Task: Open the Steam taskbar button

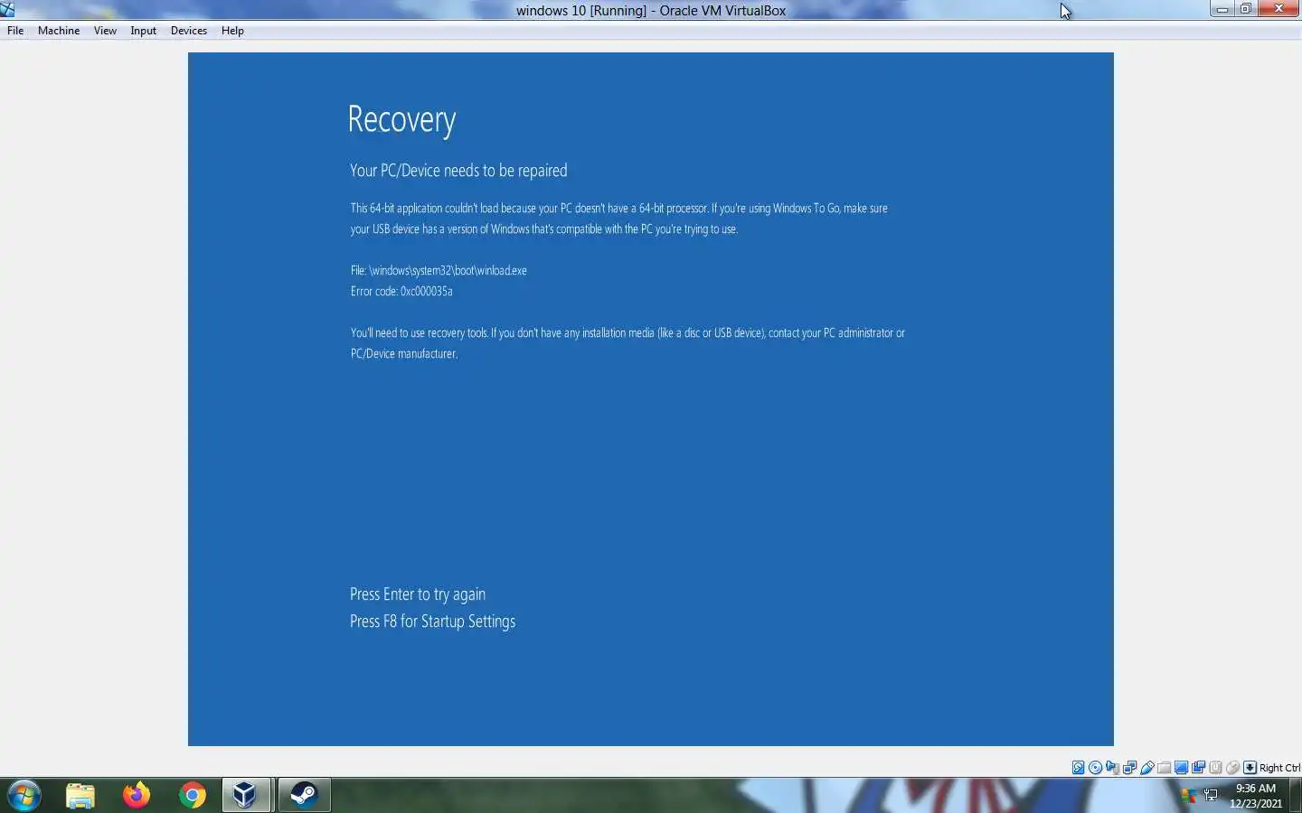Action: pos(304,795)
